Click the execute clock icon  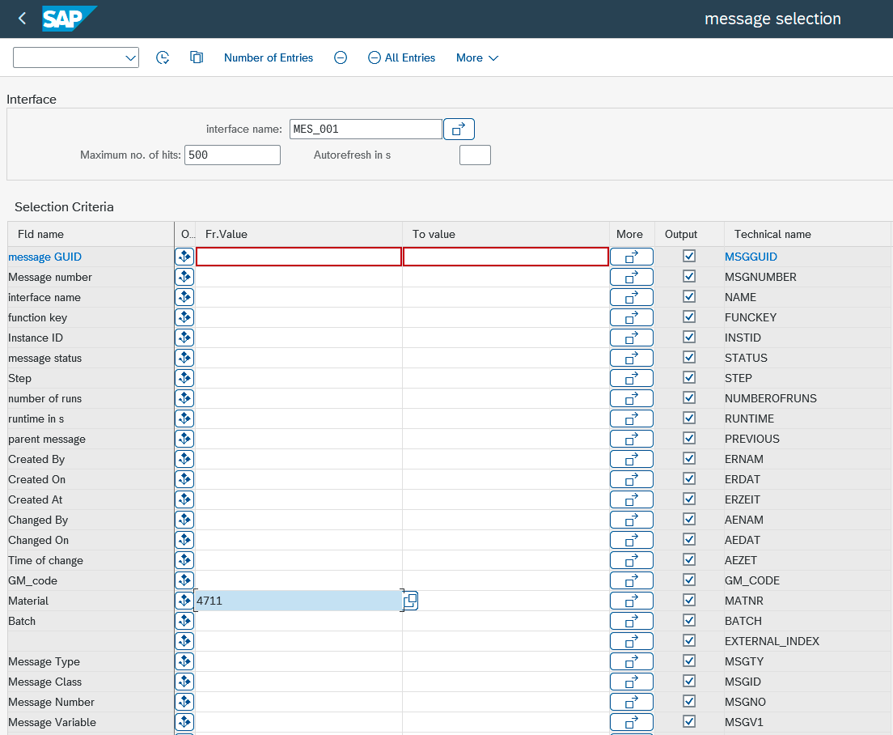[163, 57]
